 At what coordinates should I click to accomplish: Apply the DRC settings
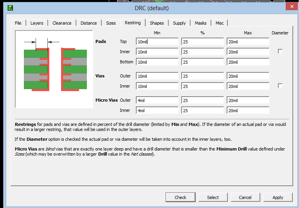tap(278, 197)
